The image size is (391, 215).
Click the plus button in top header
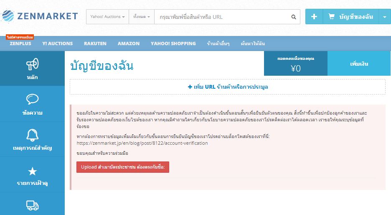(314, 17)
